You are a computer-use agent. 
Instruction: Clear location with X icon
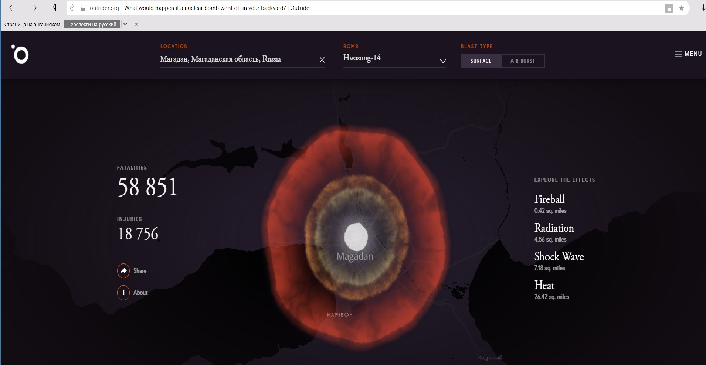(x=322, y=60)
